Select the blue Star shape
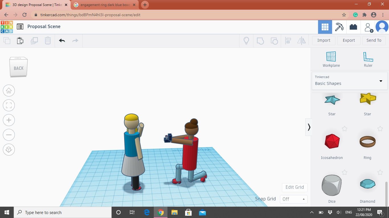389x218 pixels. [332, 100]
